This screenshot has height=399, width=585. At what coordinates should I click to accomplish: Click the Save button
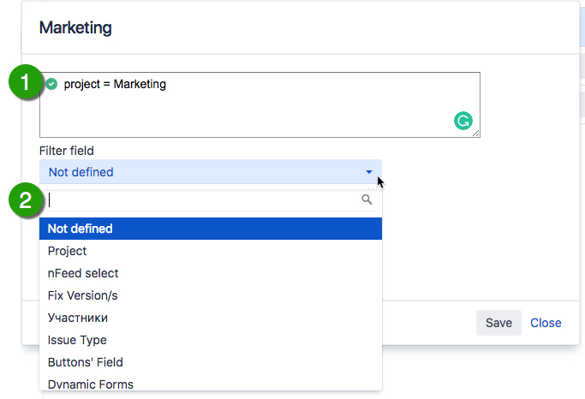(498, 323)
